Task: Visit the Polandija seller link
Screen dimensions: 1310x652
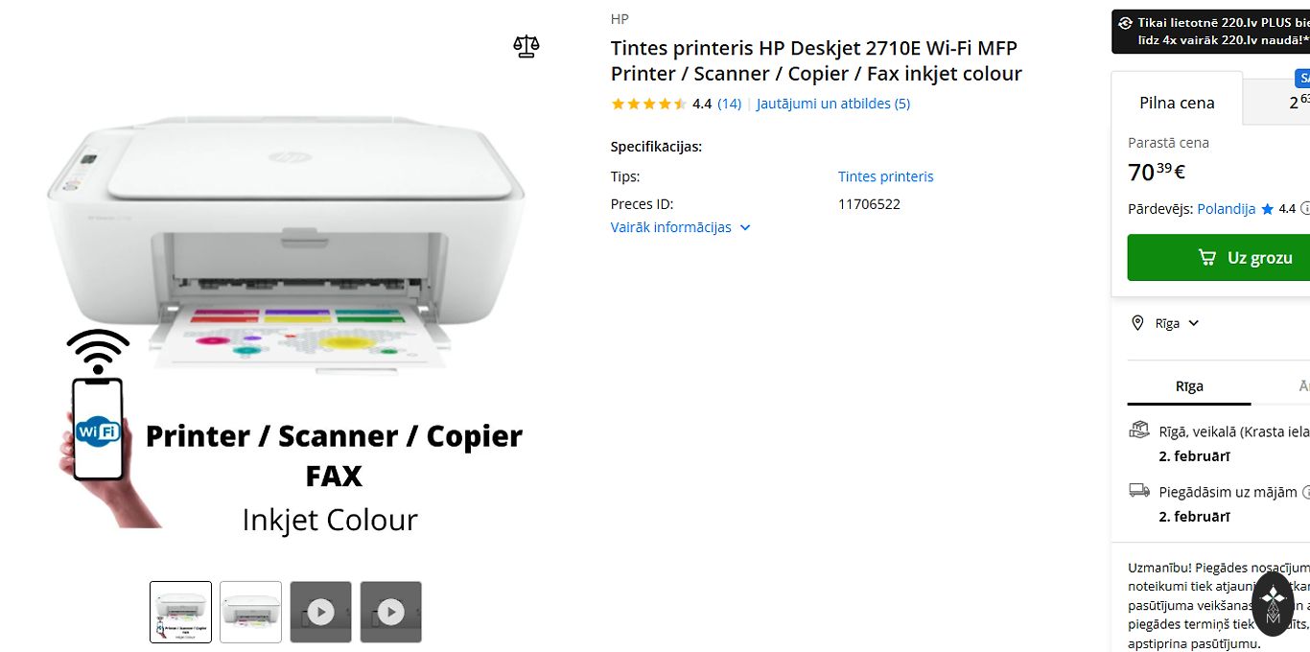Action: [x=1226, y=208]
